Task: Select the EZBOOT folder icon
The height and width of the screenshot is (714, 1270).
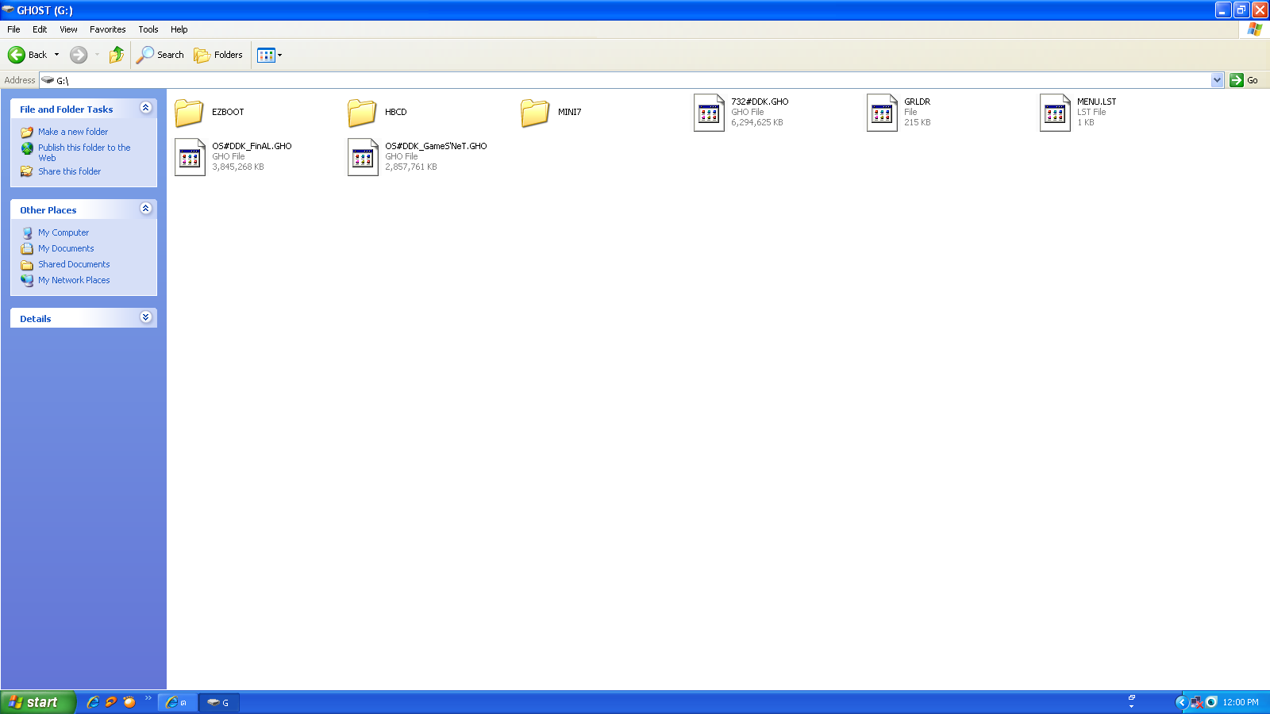Action: click(189, 113)
